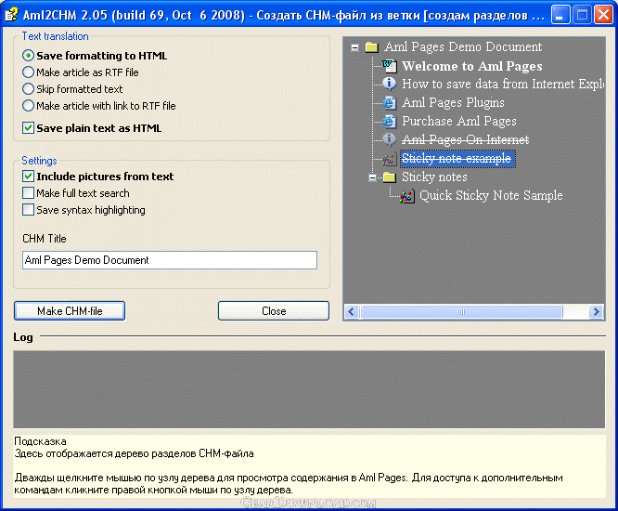Enable Make full text search
Screen dimensions: 618x511
[28, 193]
